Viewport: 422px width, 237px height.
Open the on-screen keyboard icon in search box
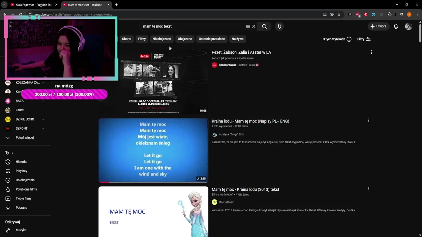click(x=248, y=26)
